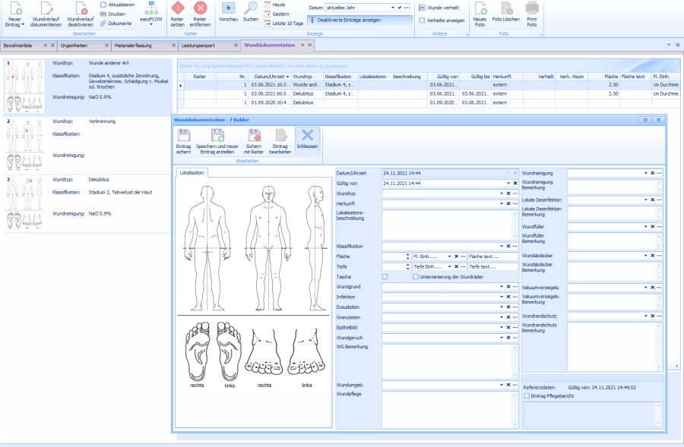This screenshot has height=447, width=684.
Task: Expand the Klassifikation dropdown
Action: pyautogui.click(x=502, y=247)
